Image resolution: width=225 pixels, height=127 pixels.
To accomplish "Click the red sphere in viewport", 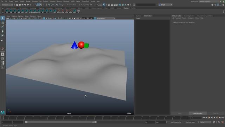I will (x=81, y=45).
